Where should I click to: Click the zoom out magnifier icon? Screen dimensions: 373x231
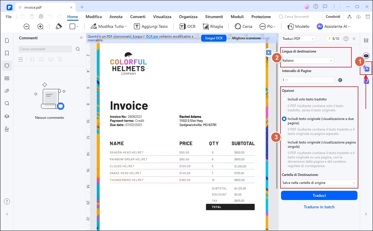point(27,26)
